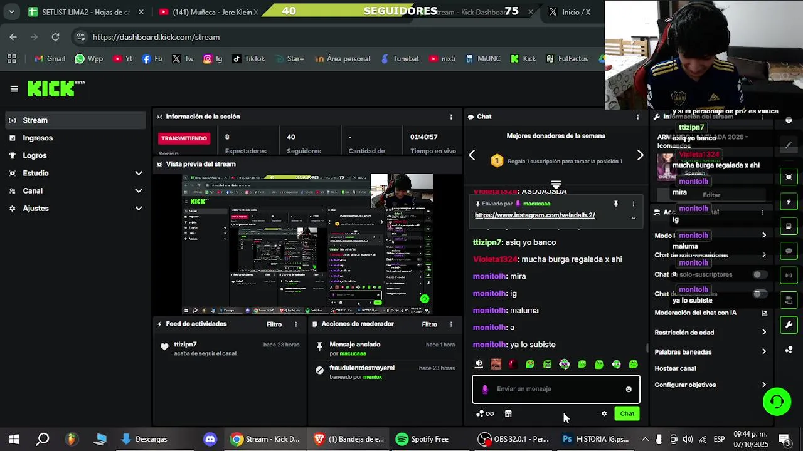Open session information options menu

pos(450,117)
